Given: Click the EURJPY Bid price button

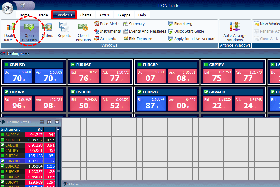Looking at the screenshot, I should pos(18,103).
